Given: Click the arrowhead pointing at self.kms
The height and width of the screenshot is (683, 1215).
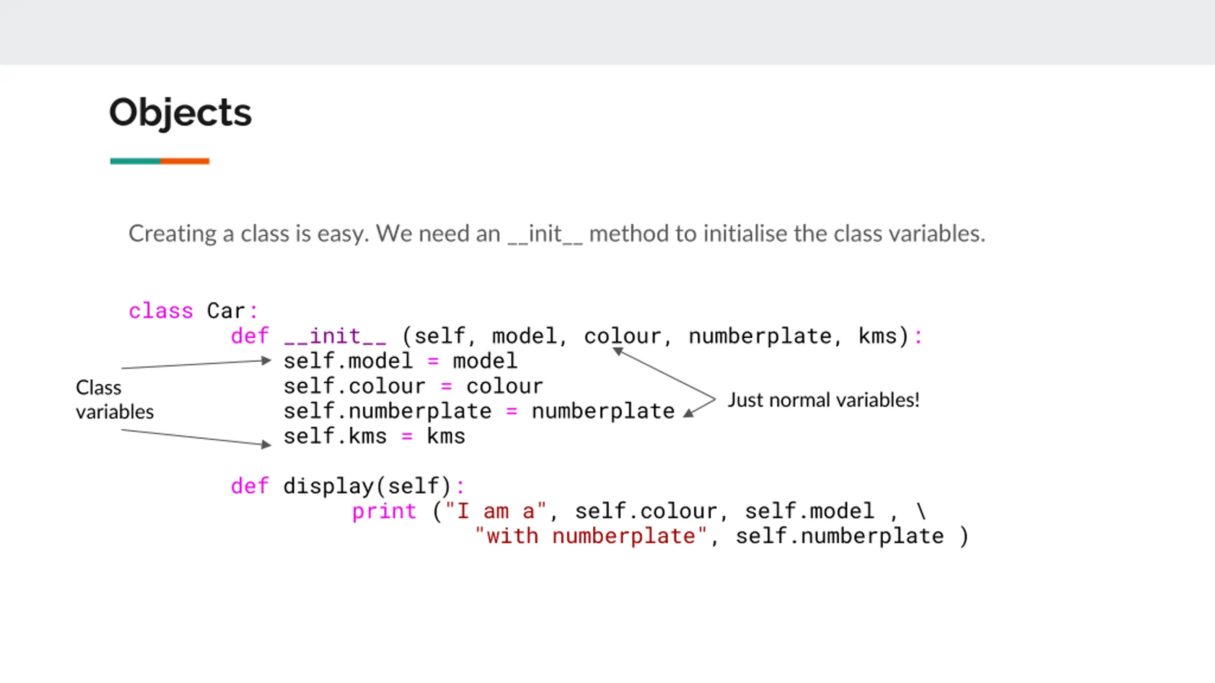Looking at the screenshot, I should coord(267,444).
